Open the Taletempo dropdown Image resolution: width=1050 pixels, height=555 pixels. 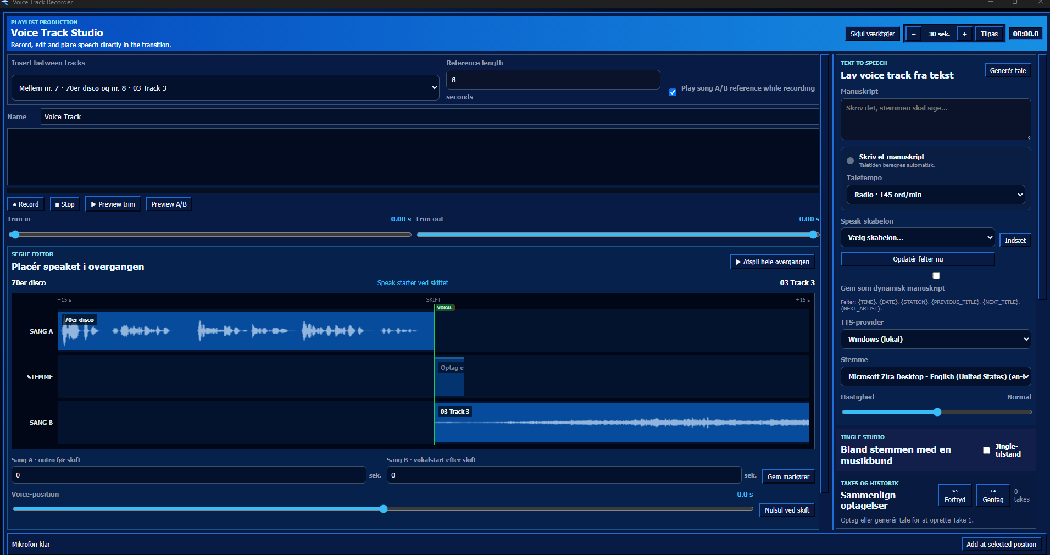pos(936,195)
